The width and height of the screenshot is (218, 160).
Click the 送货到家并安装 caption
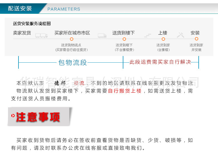tap(196, 47)
